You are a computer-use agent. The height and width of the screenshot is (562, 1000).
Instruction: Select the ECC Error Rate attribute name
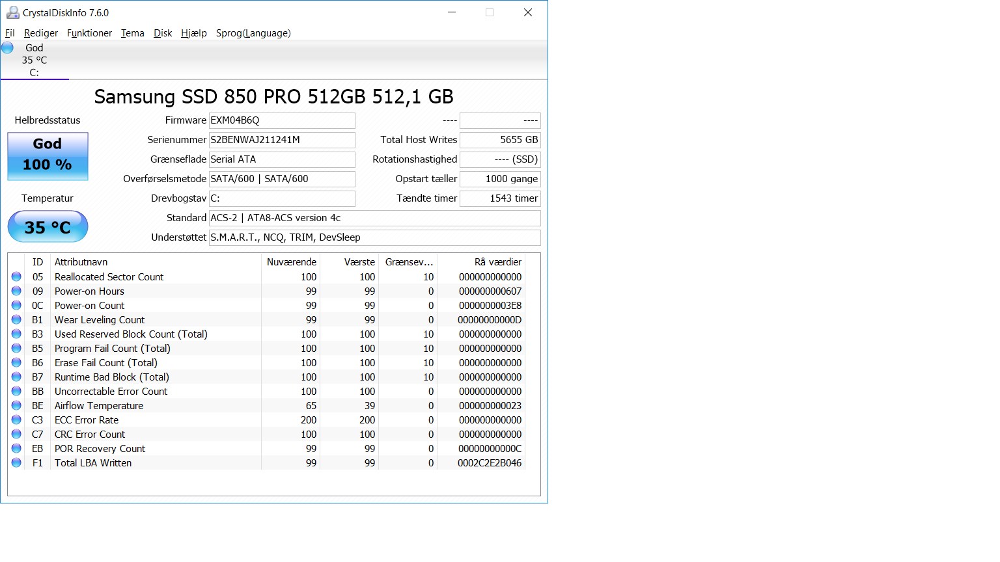pos(87,420)
